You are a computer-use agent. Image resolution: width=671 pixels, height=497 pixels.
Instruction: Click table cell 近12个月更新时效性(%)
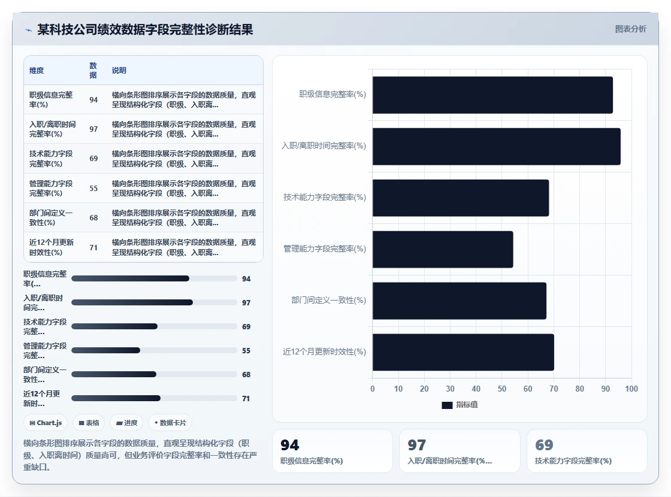52,247
